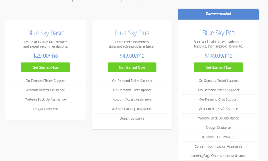Click Get Started Now for Blue Sky Pro
The width and height of the screenshot is (268, 161).
[219, 67]
